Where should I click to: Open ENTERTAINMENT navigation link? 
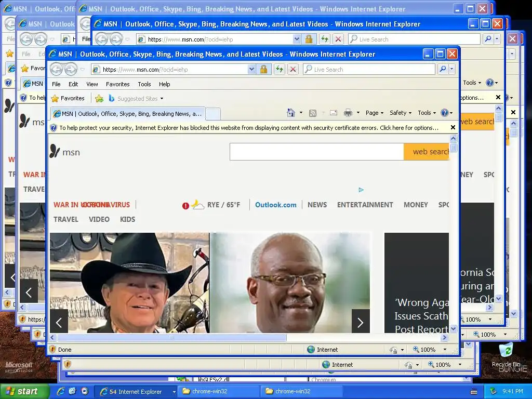click(x=365, y=205)
